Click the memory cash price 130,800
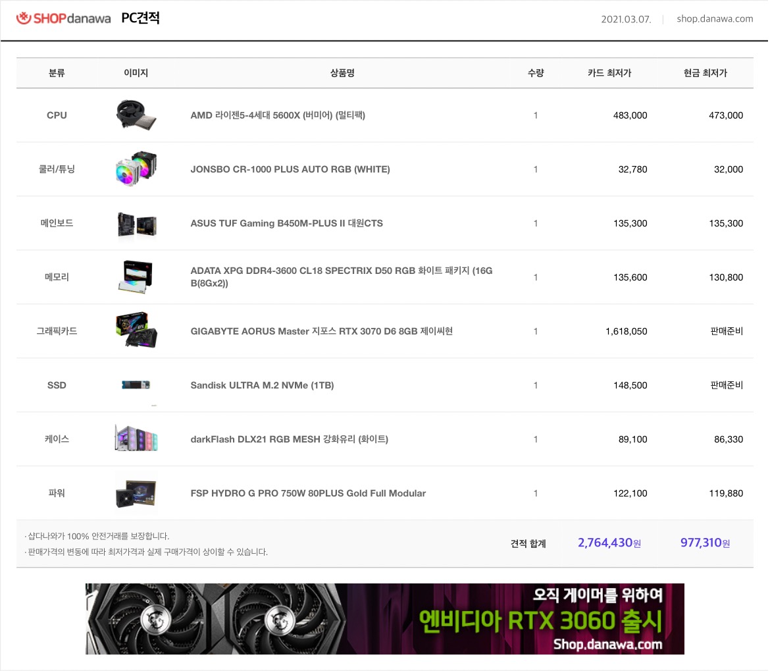Image resolution: width=770 pixels, height=671 pixels. coord(726,277)
